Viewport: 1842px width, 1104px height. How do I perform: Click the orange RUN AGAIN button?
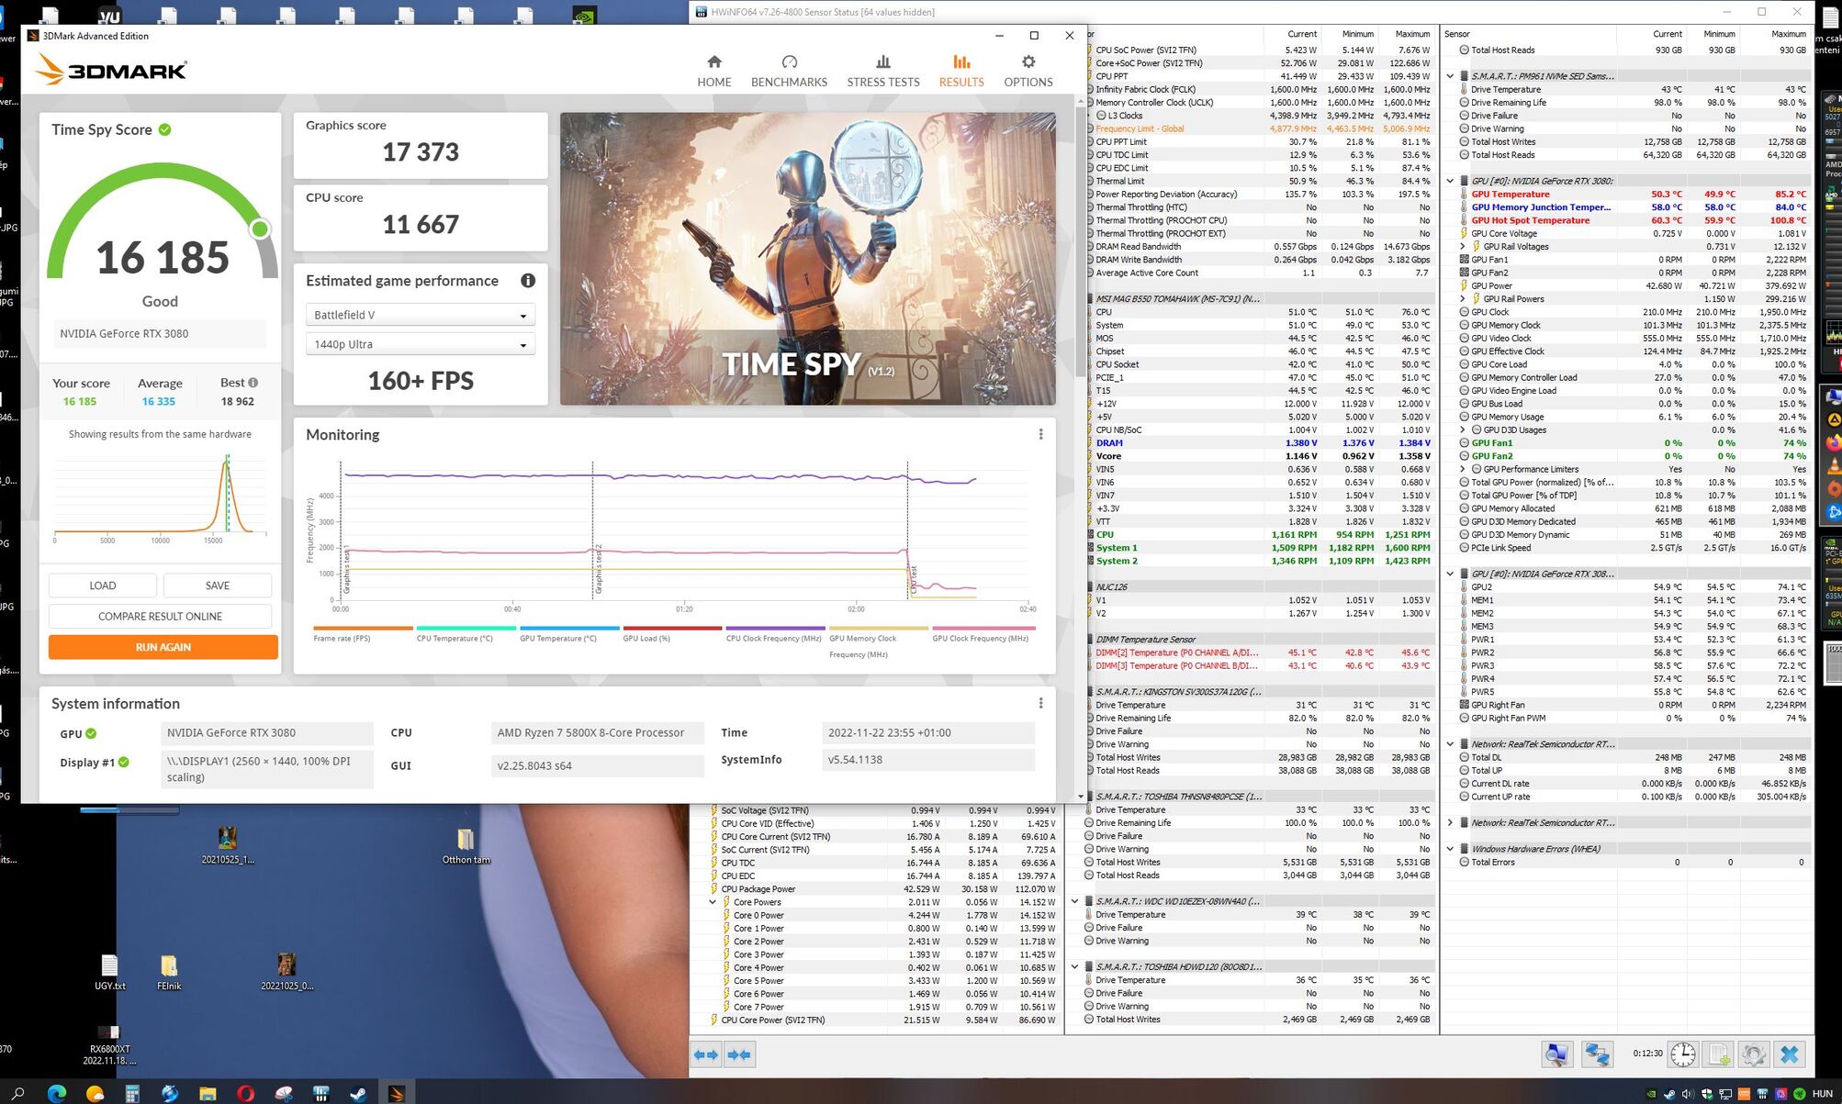click(x=163, y=647)
